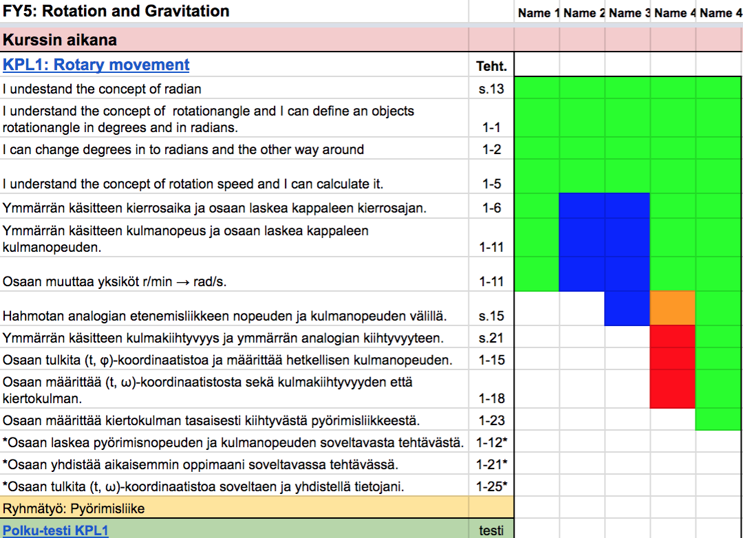Open the KPL1: Rotary movement link
Screen dimensions: 743x538
[96, 65]
